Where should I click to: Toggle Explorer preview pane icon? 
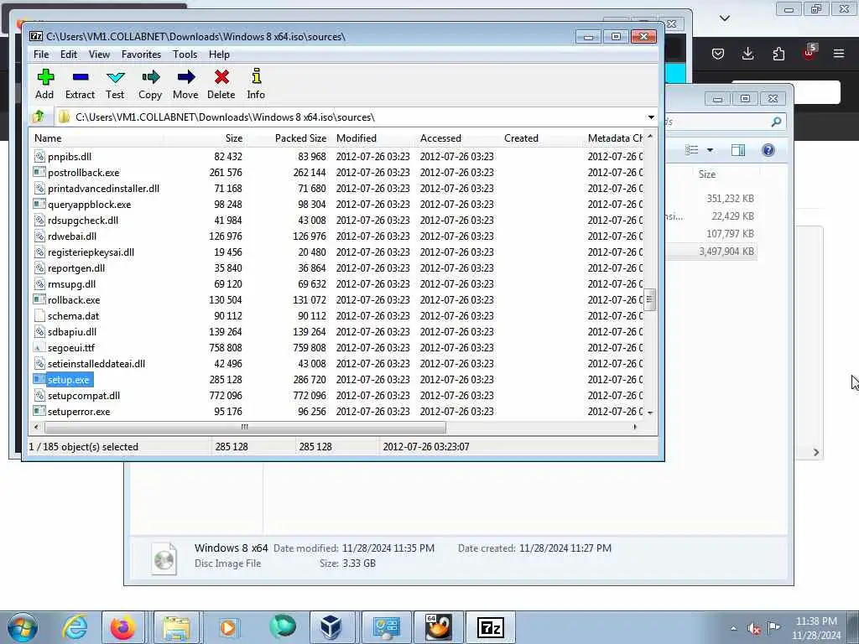tap(738, 150)
